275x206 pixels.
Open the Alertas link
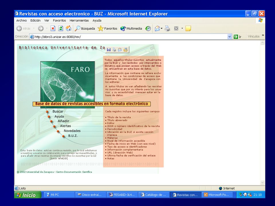click(65, 126)
